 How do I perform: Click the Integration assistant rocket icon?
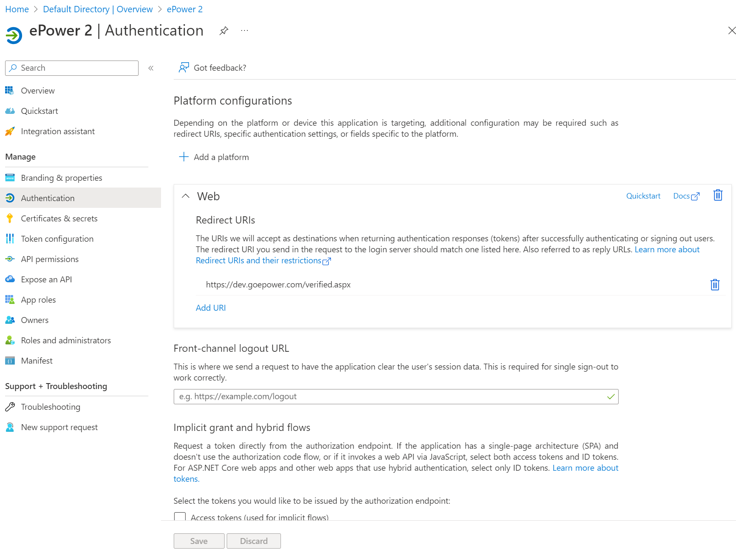tap(10, 131)
